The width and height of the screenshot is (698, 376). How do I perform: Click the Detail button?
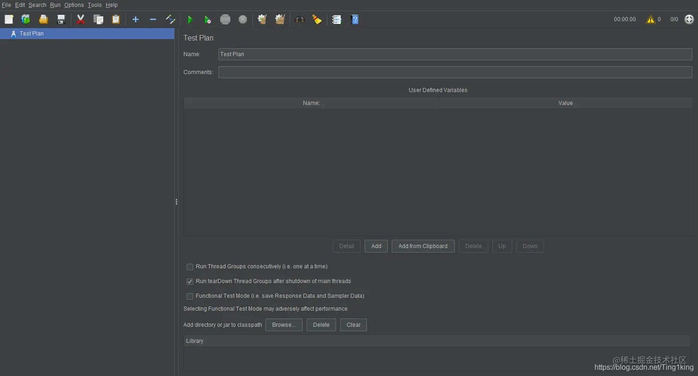[x=347, y=246]
